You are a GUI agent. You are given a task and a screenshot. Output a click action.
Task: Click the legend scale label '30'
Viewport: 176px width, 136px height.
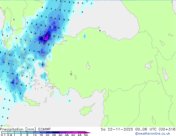pos(60,135)
